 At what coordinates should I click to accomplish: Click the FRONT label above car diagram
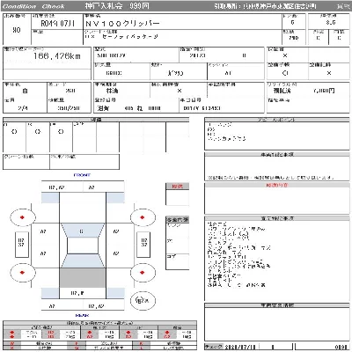(82, 175)
